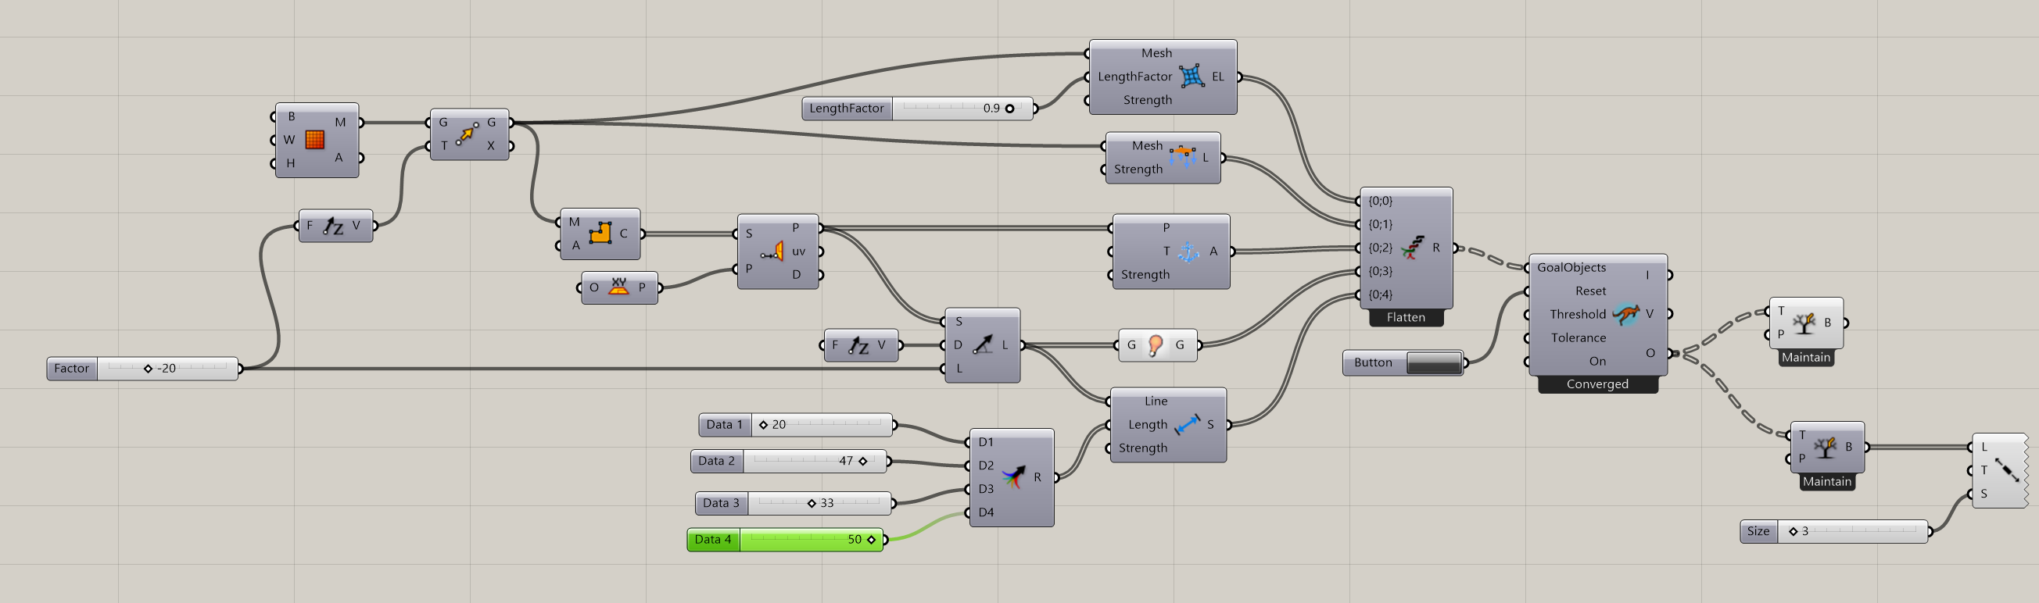Click the W input on Mesh Plane

click(x=289, y=140)
